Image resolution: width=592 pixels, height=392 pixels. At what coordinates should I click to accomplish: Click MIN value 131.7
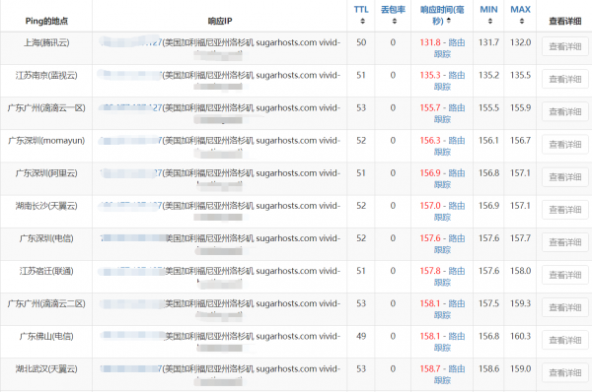[x=488, y=42]
